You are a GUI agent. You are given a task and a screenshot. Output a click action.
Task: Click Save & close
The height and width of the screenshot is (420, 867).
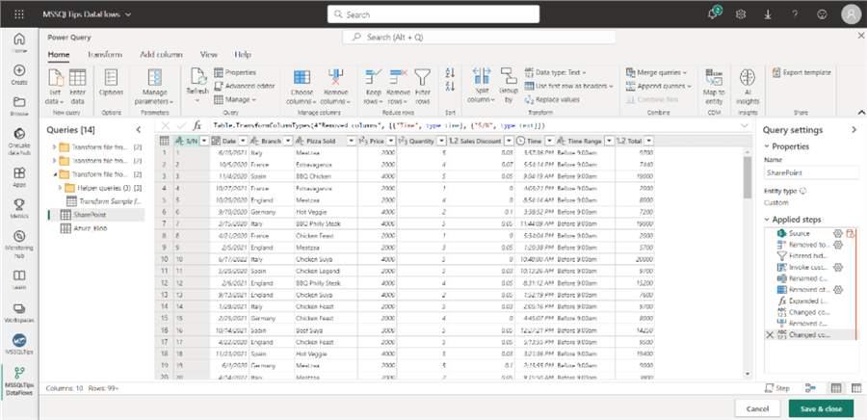pos(821,409)
